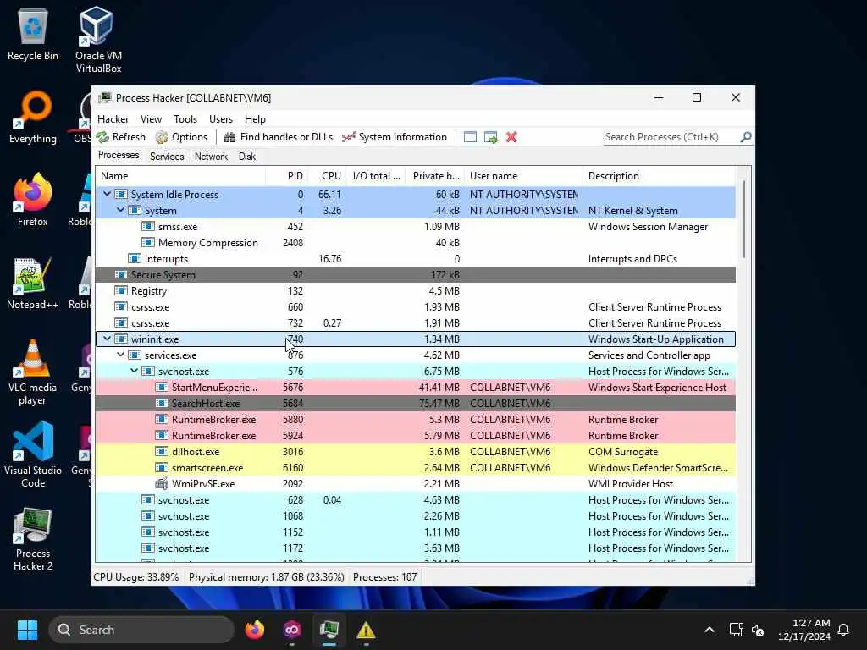
Task: Collapse the wininit.exe tree node
Action: click(x=107, y=339)
